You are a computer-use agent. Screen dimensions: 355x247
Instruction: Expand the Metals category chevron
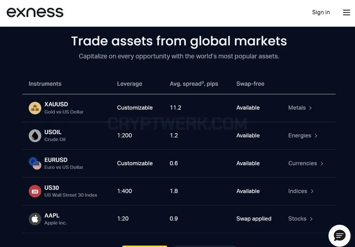tap(310, 108)
